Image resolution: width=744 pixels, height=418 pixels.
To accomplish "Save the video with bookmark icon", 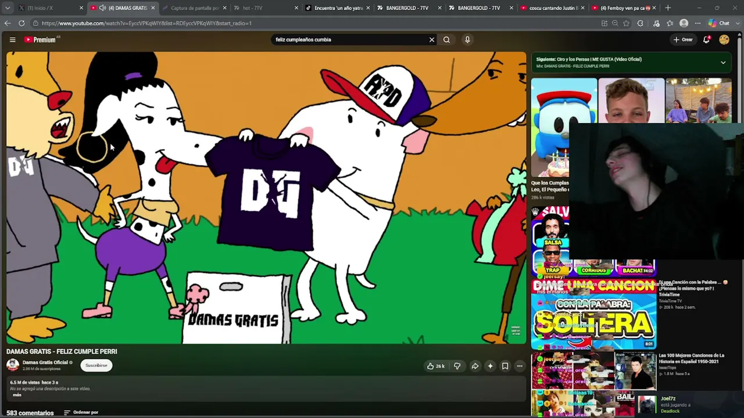I will click(505, 366).
